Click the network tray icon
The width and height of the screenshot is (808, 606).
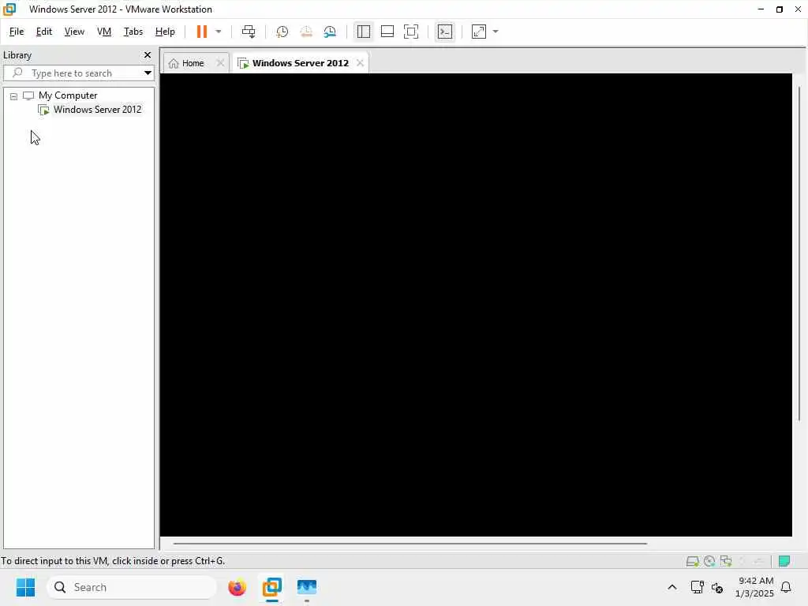(x=697, y=587)
